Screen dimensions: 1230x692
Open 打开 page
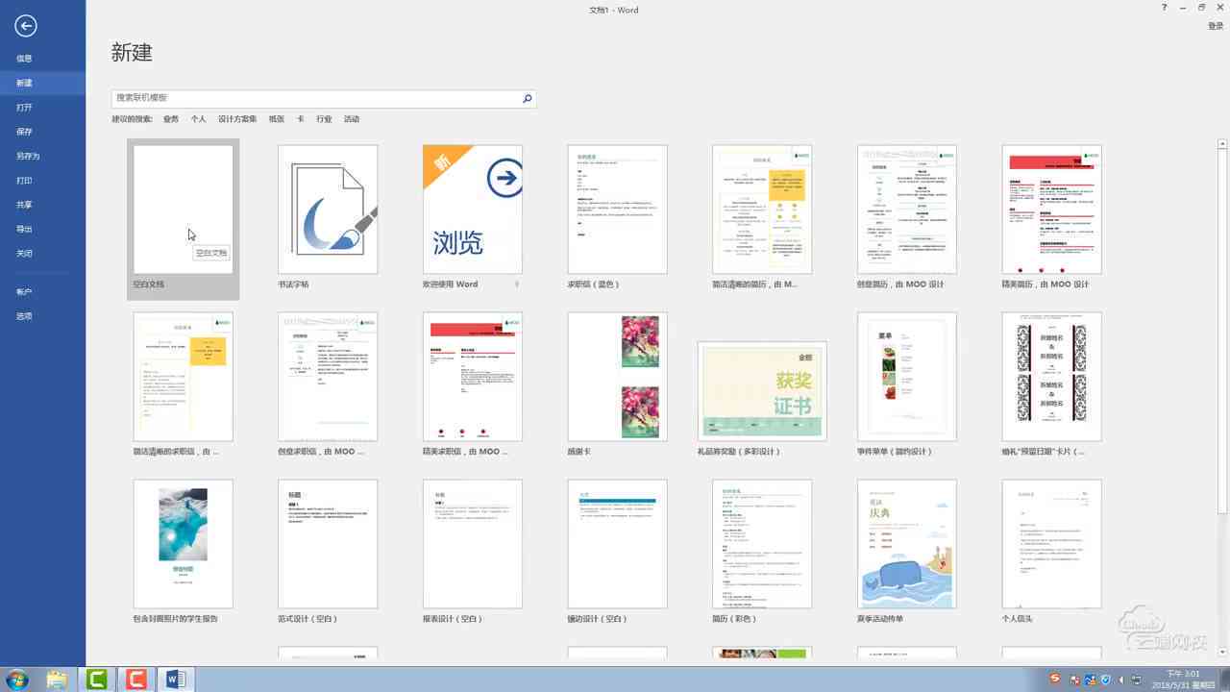tap(24, 108)
